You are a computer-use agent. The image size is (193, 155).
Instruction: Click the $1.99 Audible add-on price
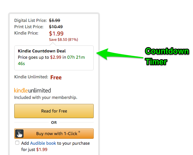42,149
